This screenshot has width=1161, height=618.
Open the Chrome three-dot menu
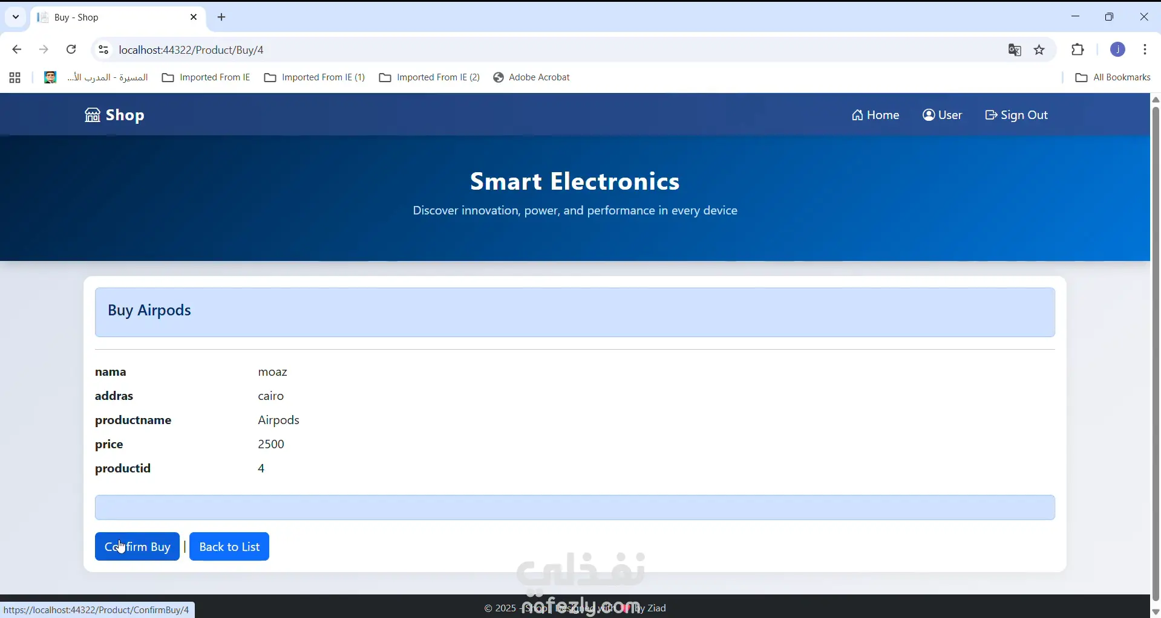click(x=1145, y=50)
